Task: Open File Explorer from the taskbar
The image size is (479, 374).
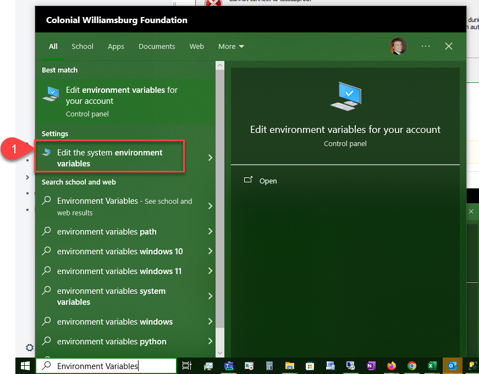Action: 290,365
